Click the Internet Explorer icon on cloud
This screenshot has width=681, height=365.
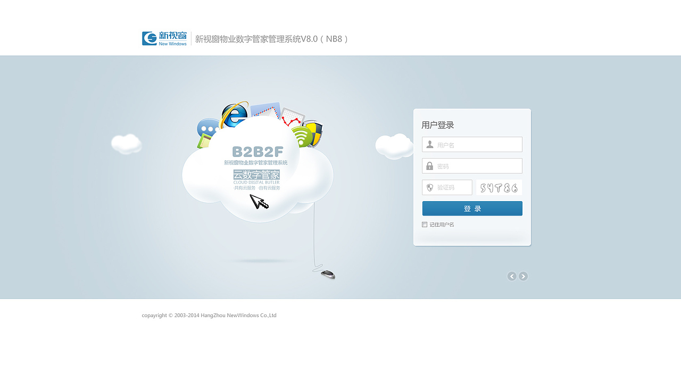pyautogui.click(x=234, y=114)
